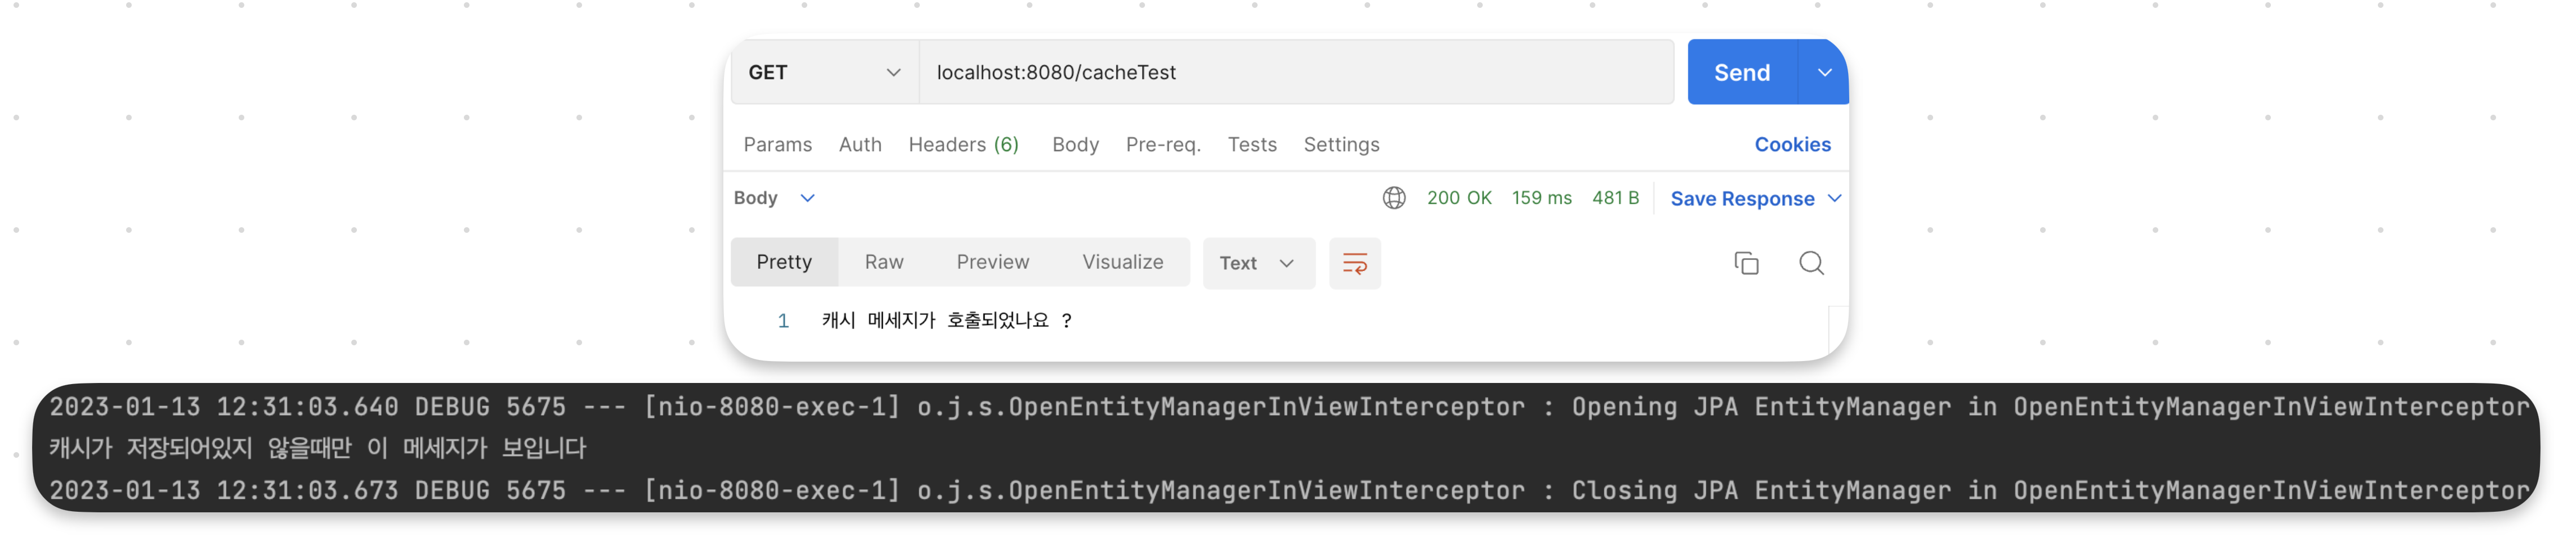Switch to the Raw view
The height and width of the screenshot is (550, 2576).
884,263
